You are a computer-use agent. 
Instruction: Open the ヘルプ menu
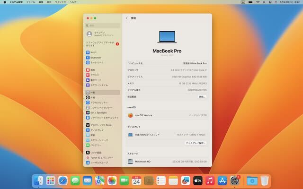[73, 2]
